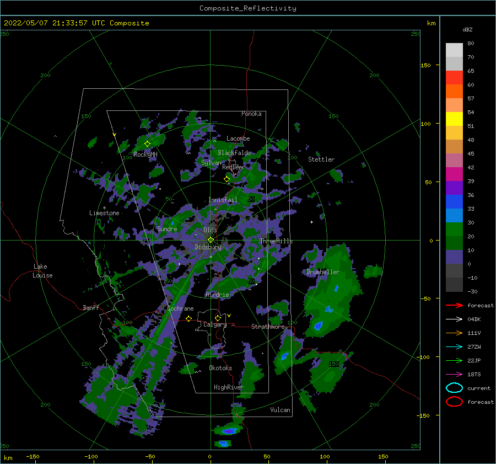Choose the cyan 27ZW arrow icon
Image resolution: width=496 pixels, height=464 pixels.
pos(454,347)
